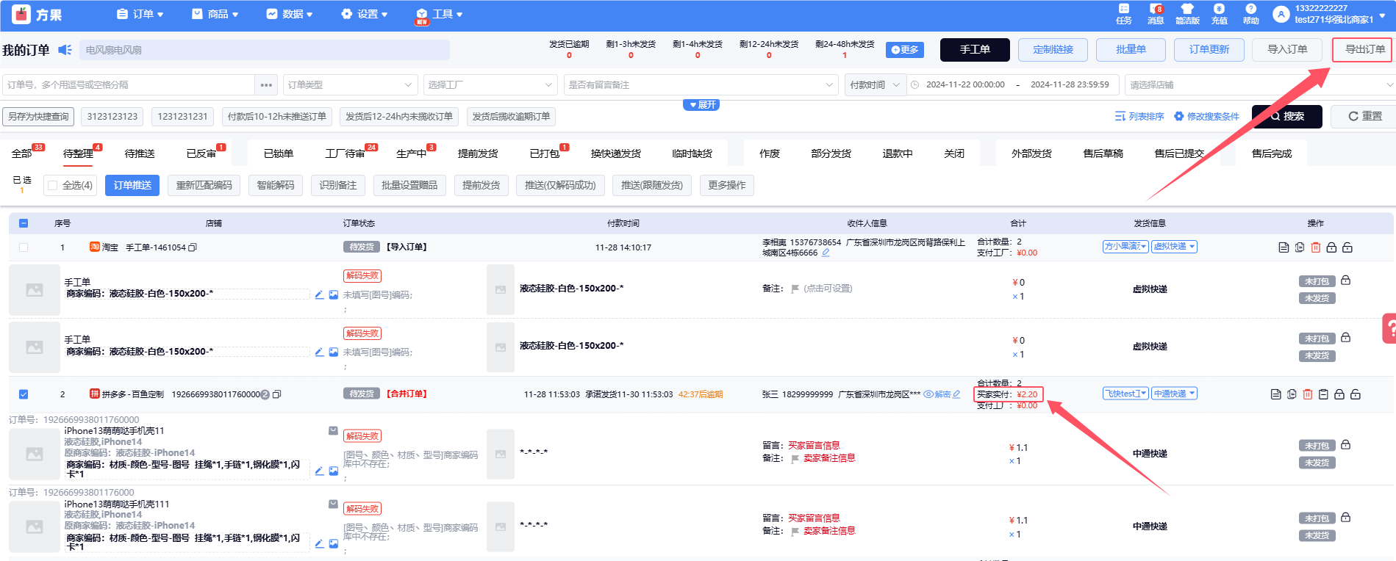Image resolution: width=1396 pixels, height=561 pixels.
Task: Open the 数据 top menu
Action: point(290,14)
